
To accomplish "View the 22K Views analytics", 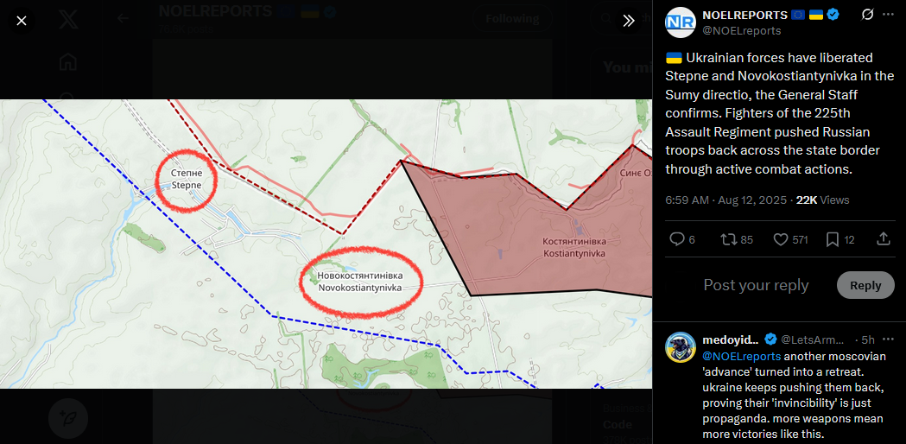I will click(822, 200).
